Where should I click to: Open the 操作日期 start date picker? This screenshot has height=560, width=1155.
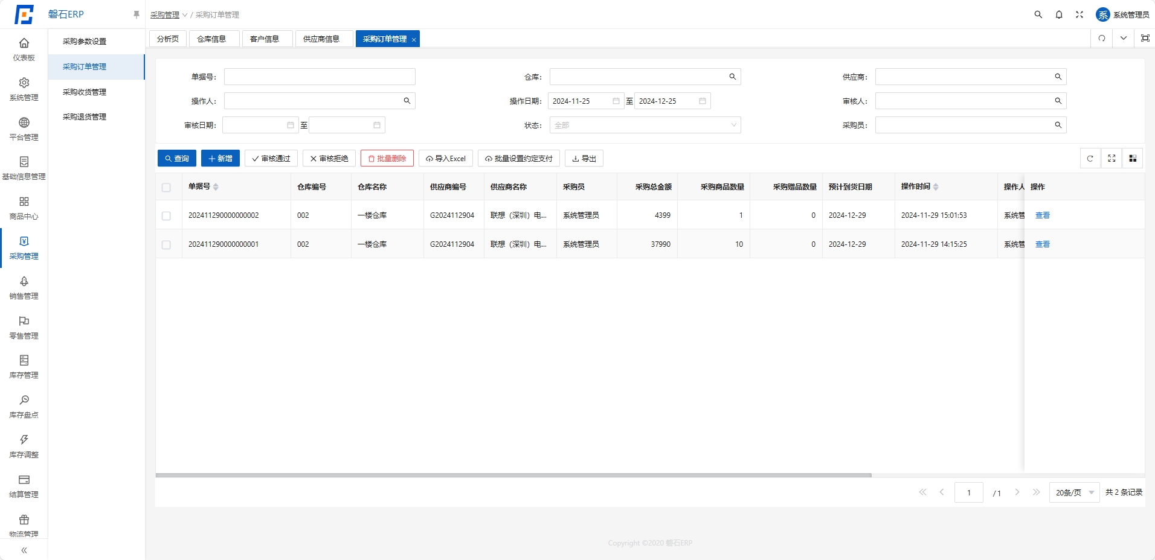point(586,101)
